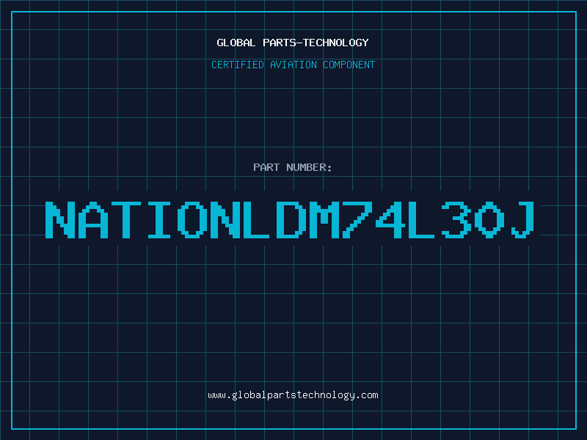Open the www.globalpartstechnology.com link
The height and width of the screenshot is (440, 587).
[293, 395]
